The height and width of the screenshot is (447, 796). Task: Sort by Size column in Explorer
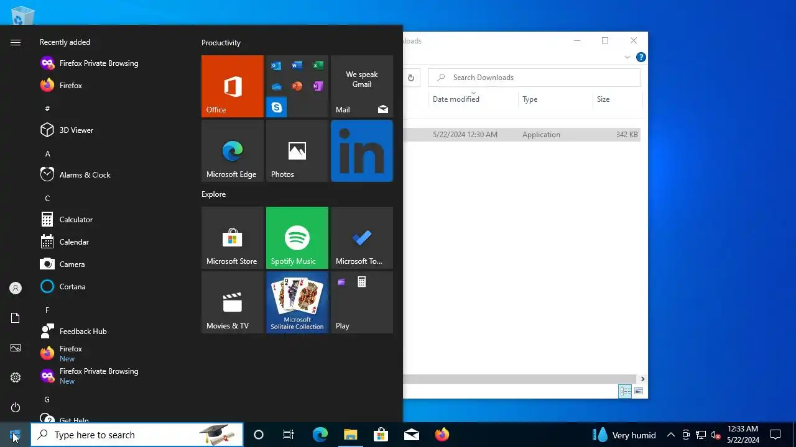click(x=617, y=99)
